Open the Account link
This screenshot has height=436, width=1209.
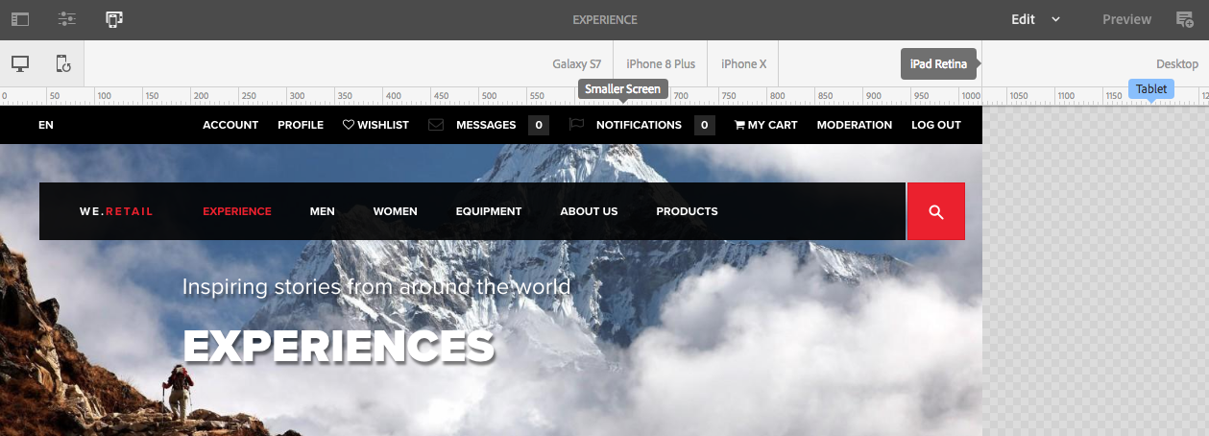tap(230, 125)
